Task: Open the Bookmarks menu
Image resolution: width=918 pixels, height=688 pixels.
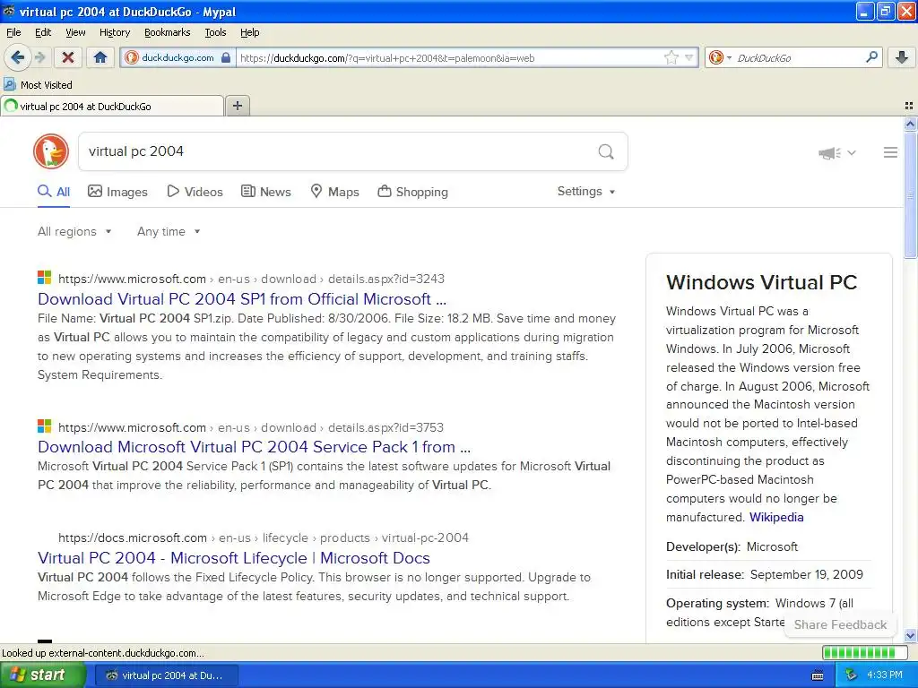Action: tap(168, 32)
